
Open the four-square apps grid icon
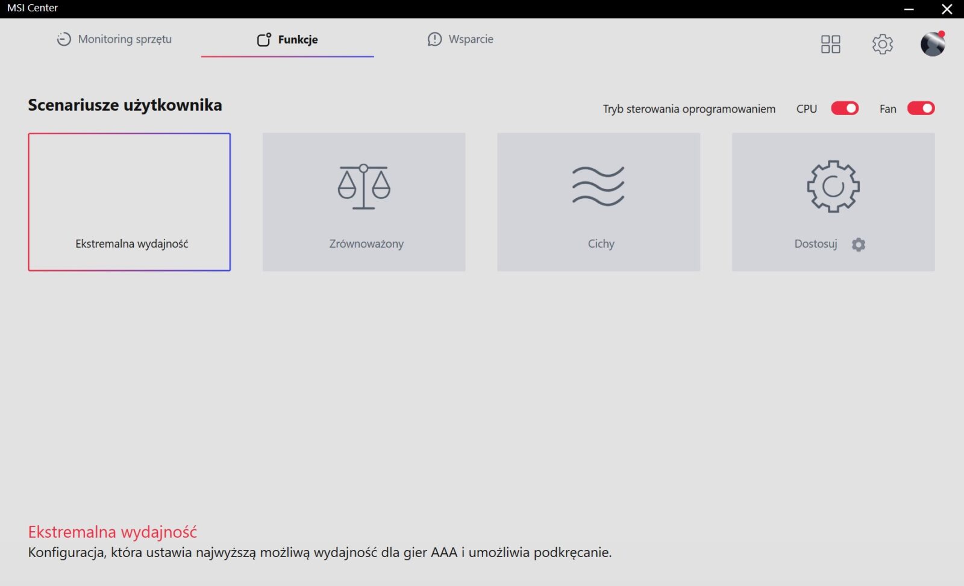[830, 44]
